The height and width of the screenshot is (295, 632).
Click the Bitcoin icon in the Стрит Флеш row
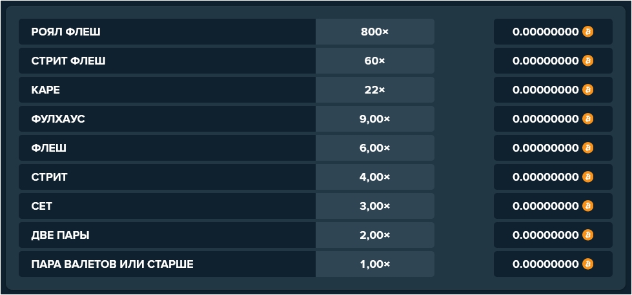point(587,61)
